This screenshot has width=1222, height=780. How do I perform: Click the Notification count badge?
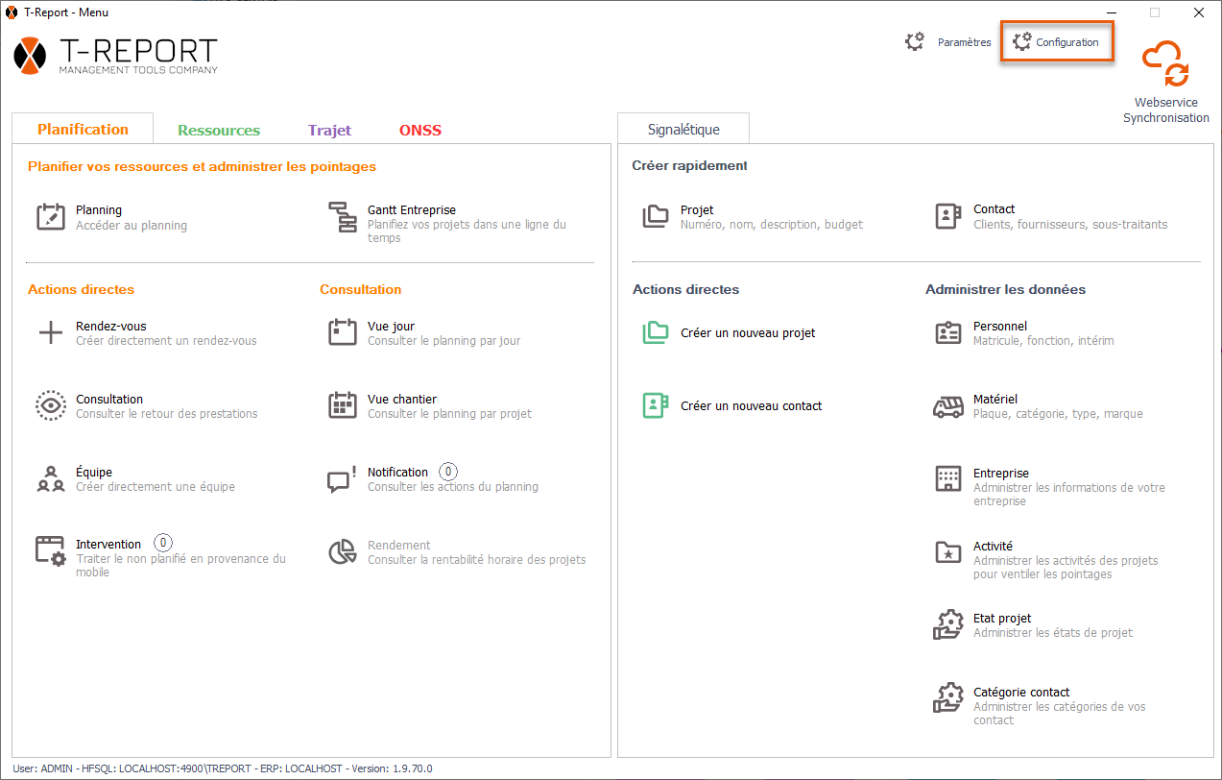point(448,472)
